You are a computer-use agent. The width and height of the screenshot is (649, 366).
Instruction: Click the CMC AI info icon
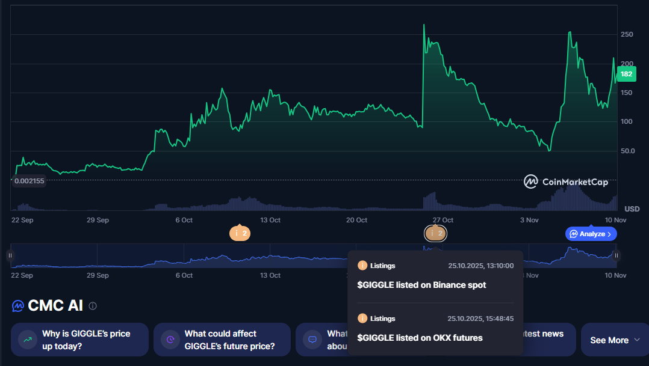coord(93,306)
